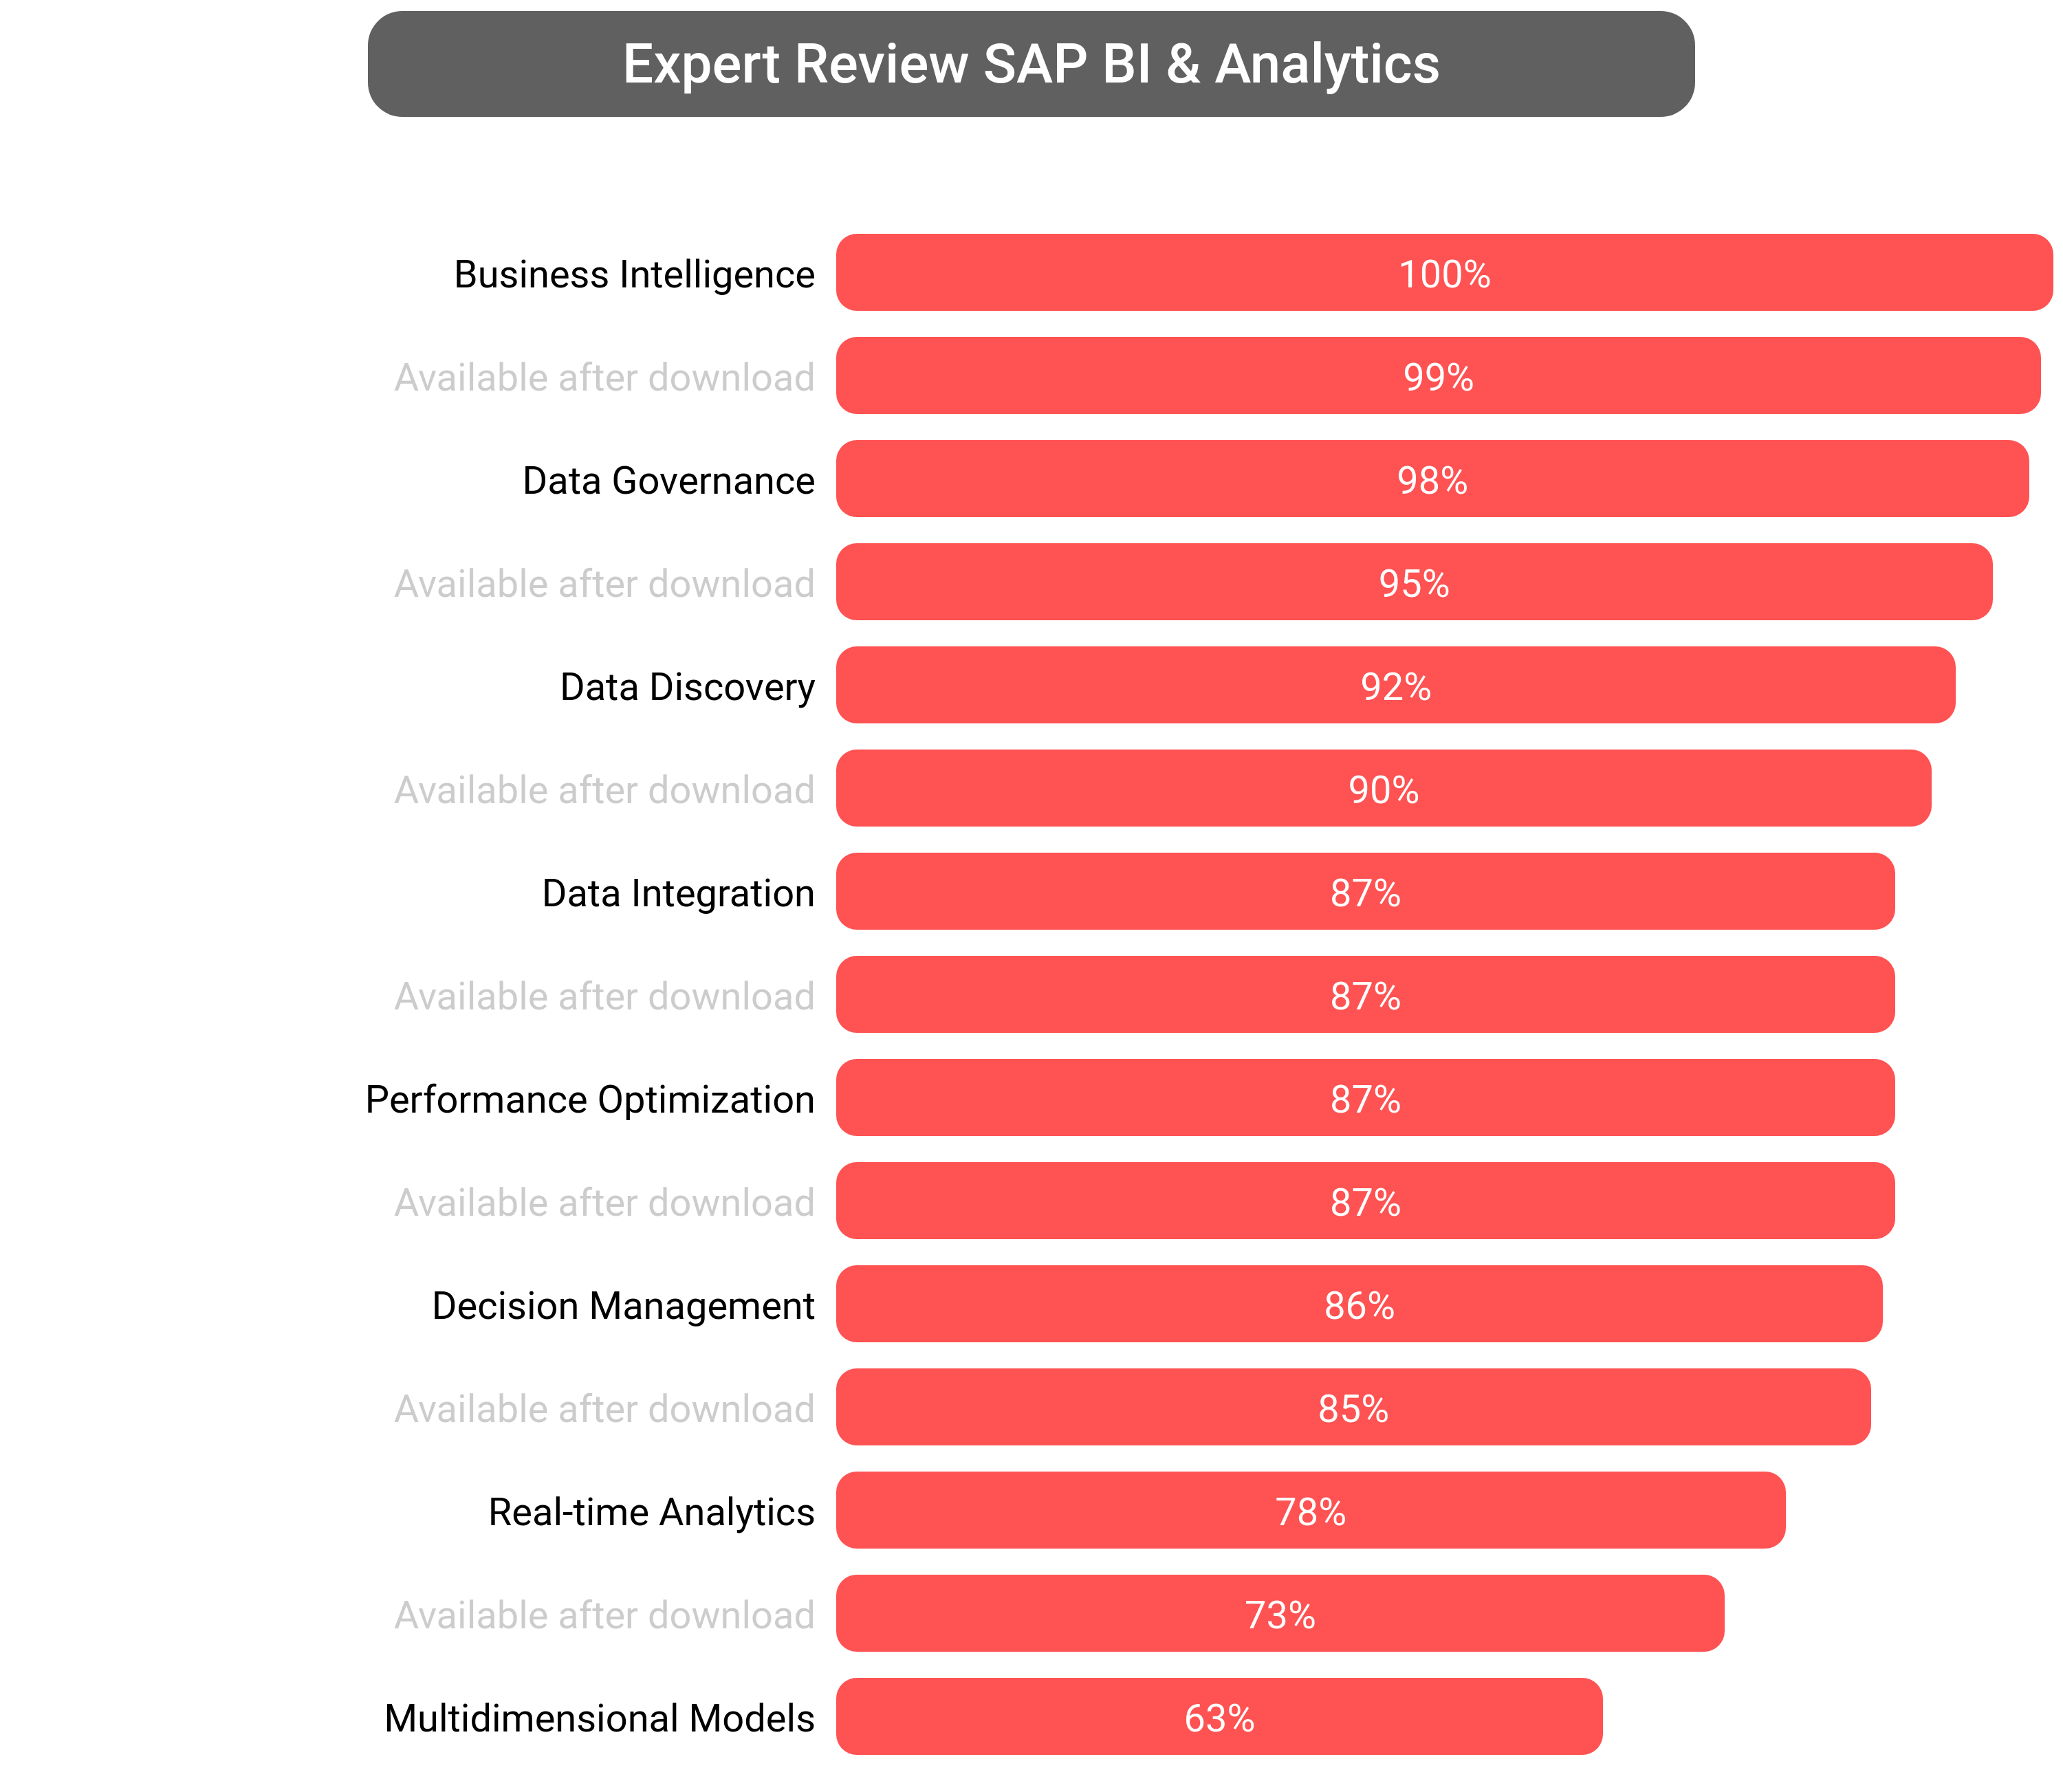Select the Real-time Analytics label
The width and height of the screenshot is (2063, 1792).
point(651,1511)
